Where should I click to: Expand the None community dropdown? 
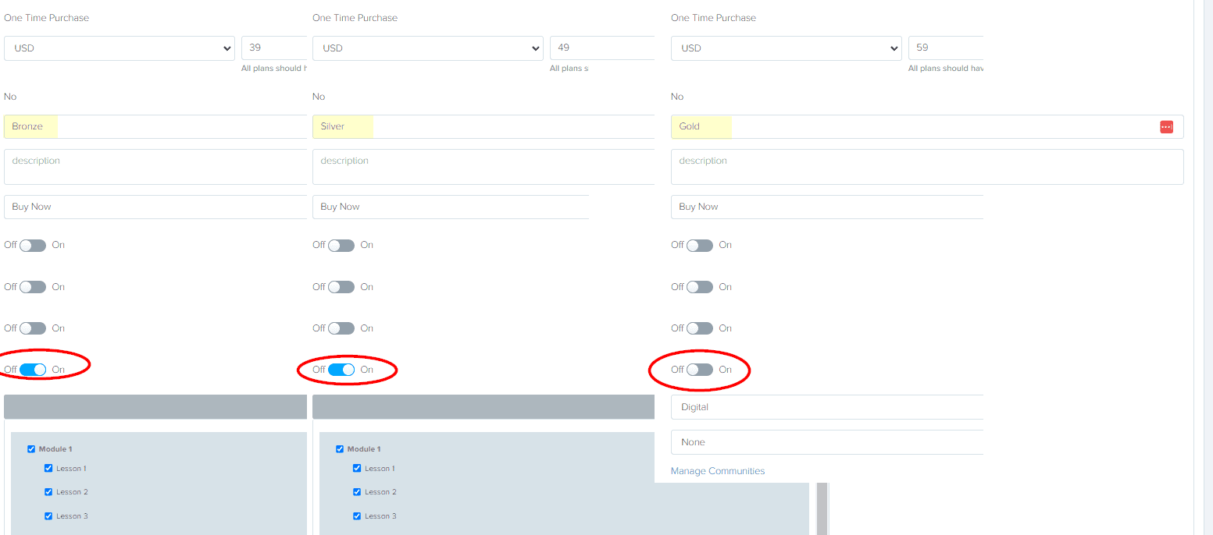(826, 441)
